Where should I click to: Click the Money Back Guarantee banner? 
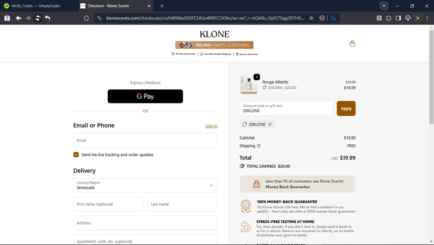pos(297,184)
